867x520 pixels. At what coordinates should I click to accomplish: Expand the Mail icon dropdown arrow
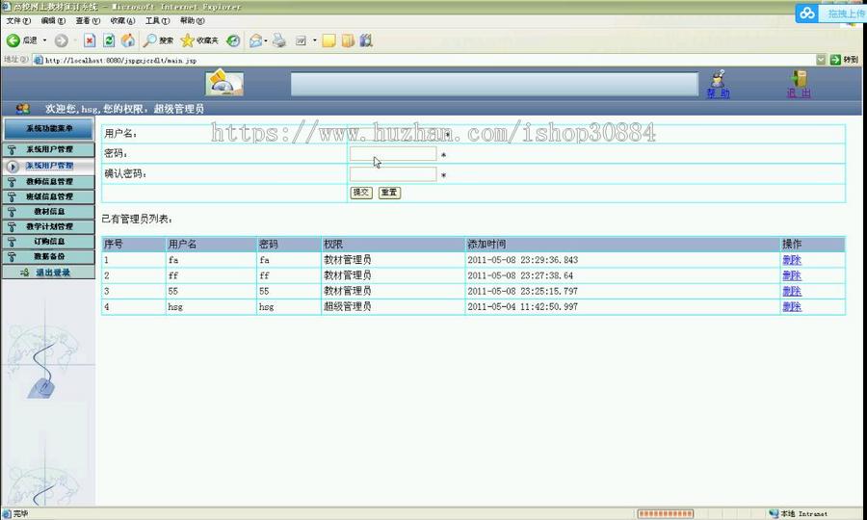pos(266,40)
